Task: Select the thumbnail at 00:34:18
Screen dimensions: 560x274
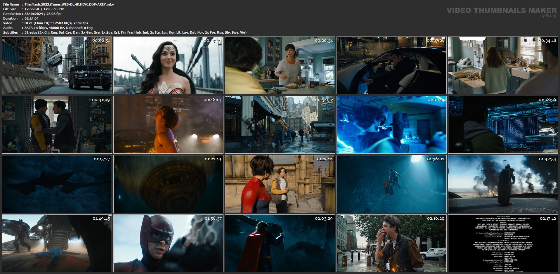Action: [503, 65]
